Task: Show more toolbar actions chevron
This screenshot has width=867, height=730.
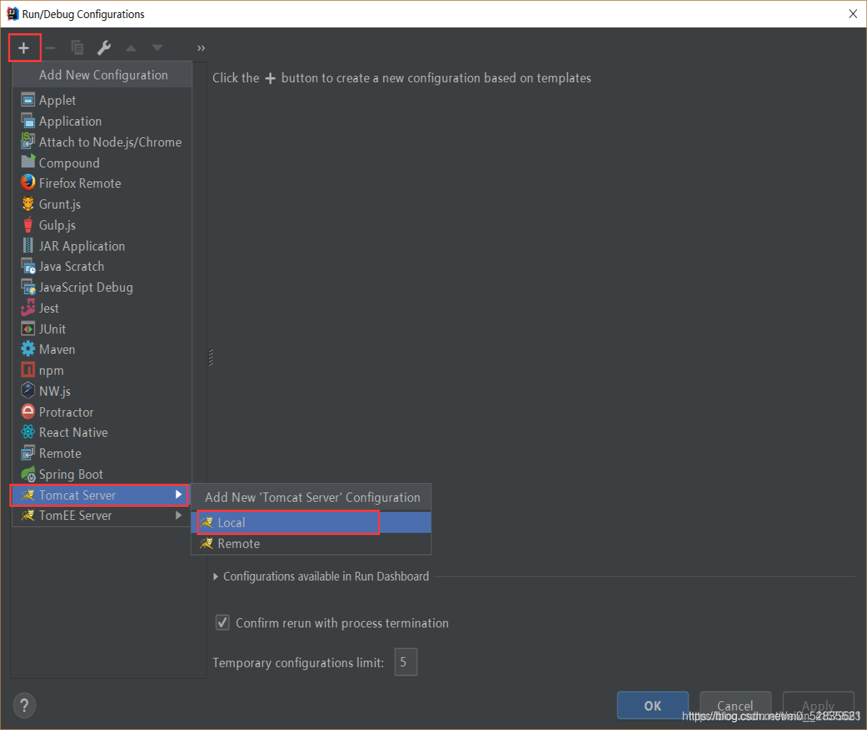Action: (201, 48)
